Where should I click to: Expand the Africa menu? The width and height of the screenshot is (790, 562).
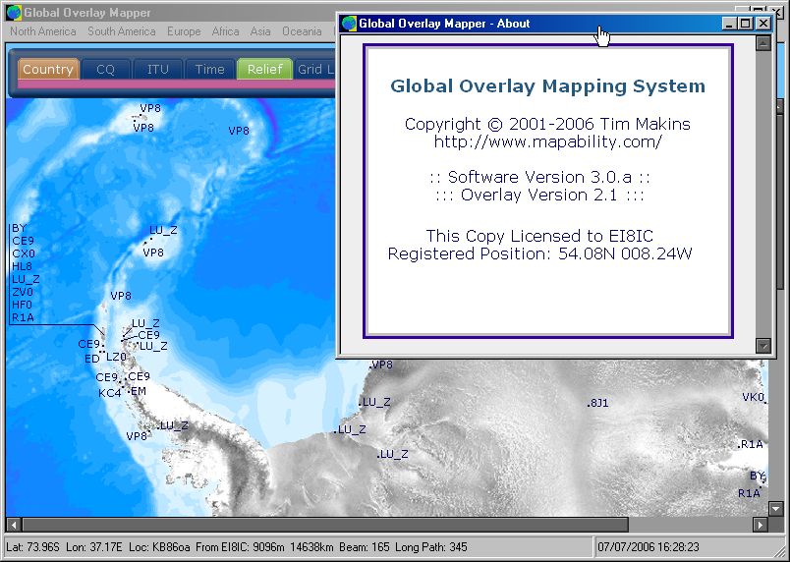point(225,31)
